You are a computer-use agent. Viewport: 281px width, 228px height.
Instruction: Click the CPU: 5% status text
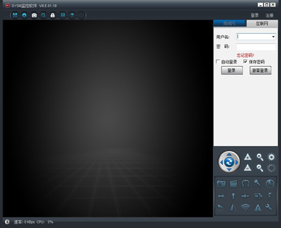pos(45,222)
